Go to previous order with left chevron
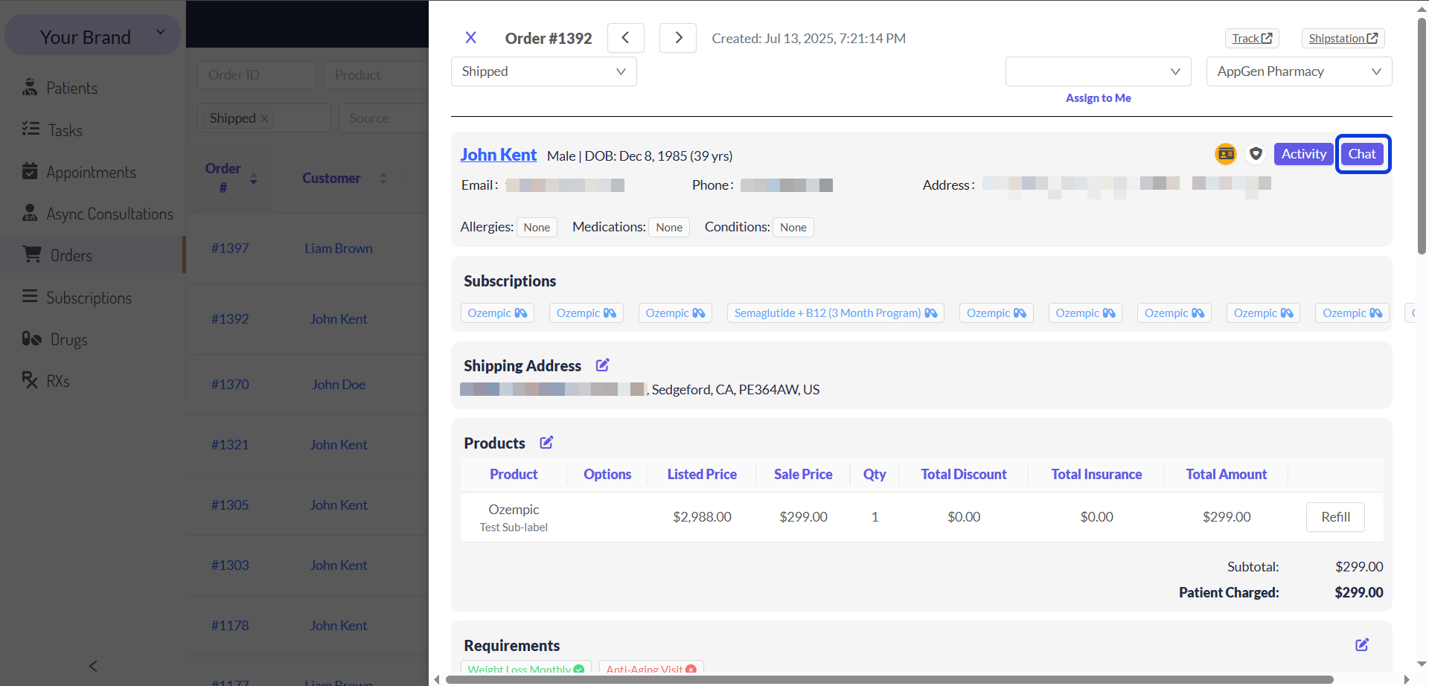This screenshot has width=1429, height=686. point(626,38)
